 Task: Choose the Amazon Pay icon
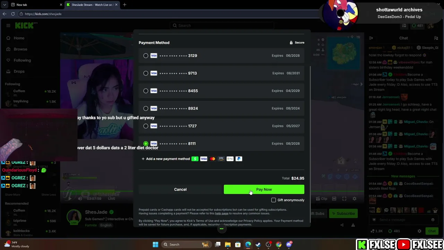[221, 159]
